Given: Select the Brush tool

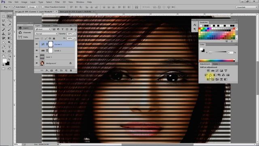Looking at the screenshot, I should click(x=9, y=30).
